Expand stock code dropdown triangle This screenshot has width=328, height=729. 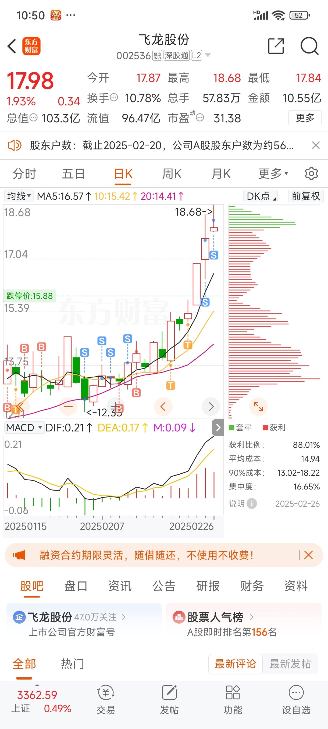coord(208,55)
